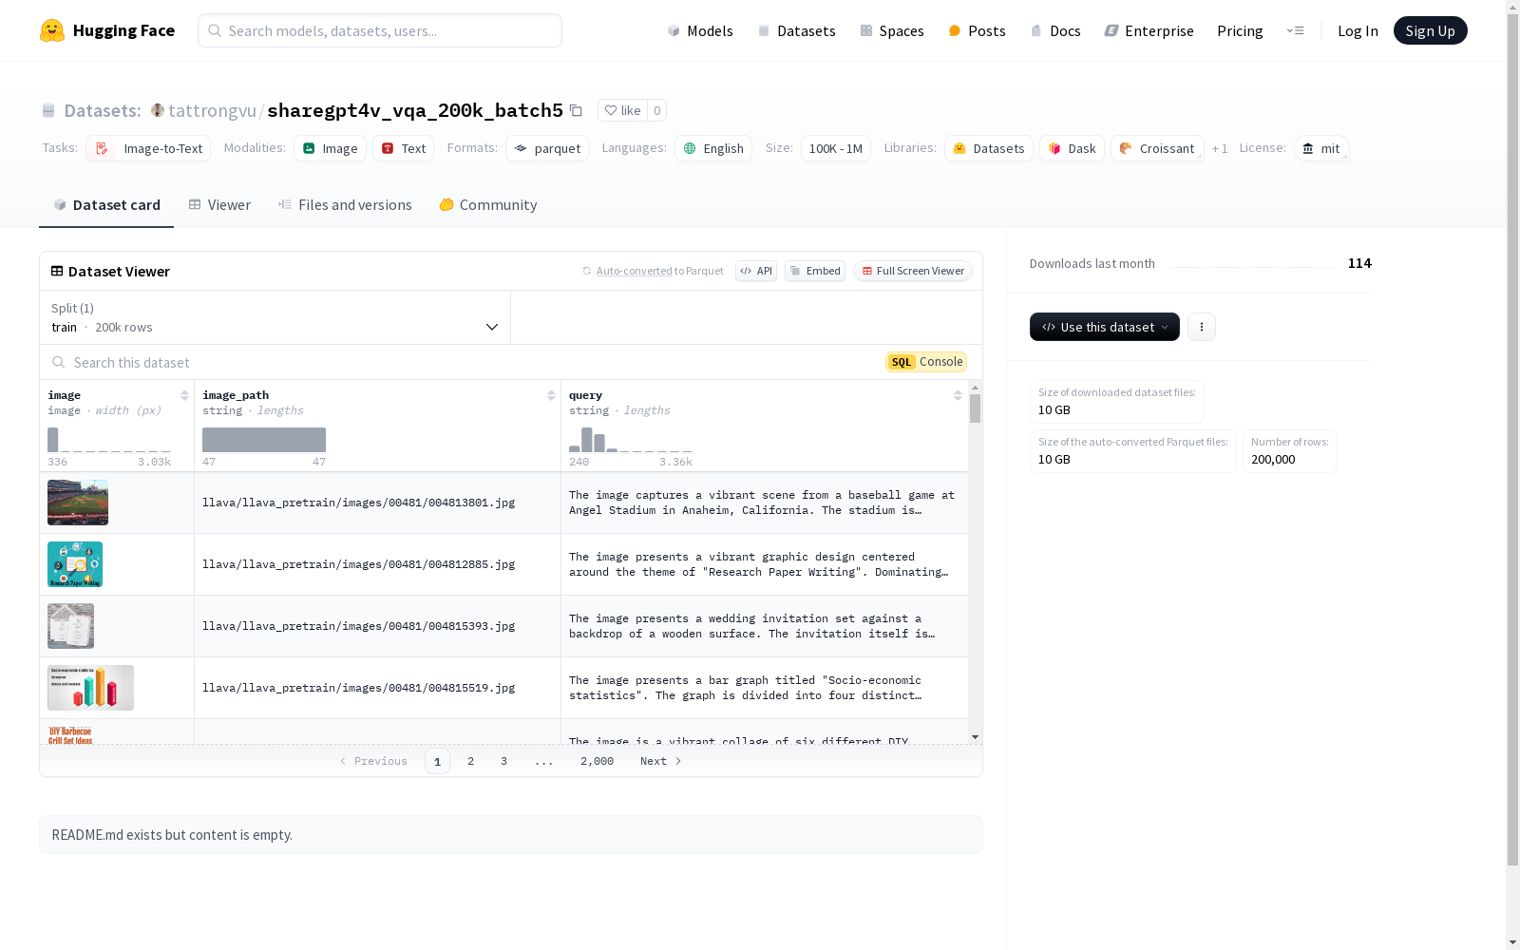Select the Text modality tag
The width and height of the screenshot is (1520, 950).
click(403, 148)
